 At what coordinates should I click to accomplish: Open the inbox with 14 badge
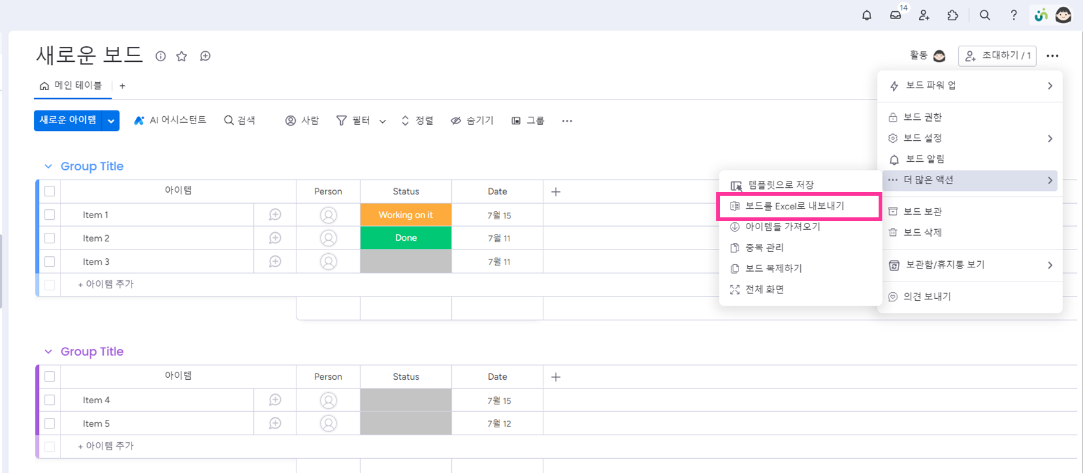point(895,15)
